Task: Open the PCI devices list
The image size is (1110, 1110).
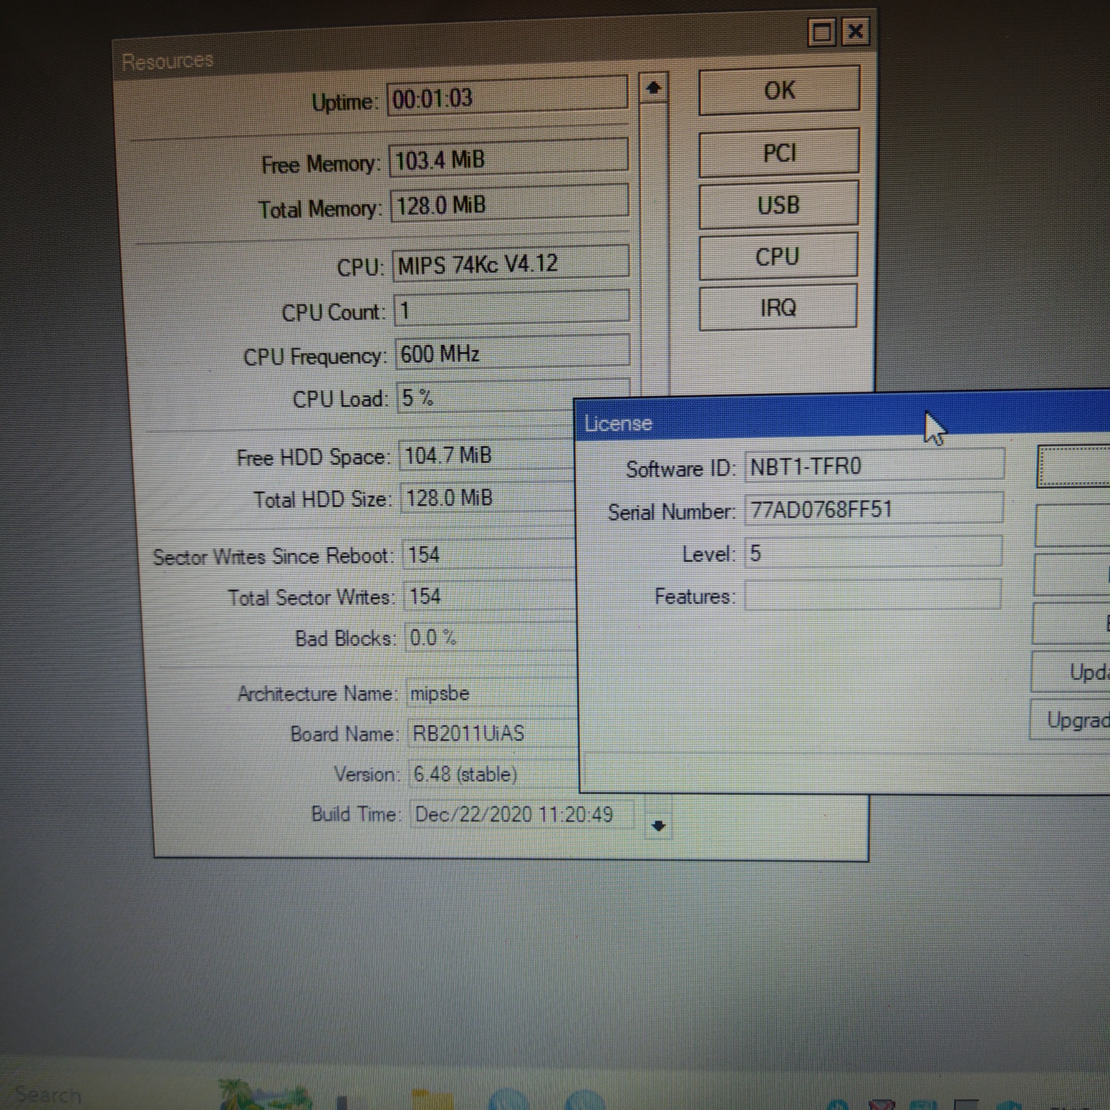Action: tap(778, 153)
